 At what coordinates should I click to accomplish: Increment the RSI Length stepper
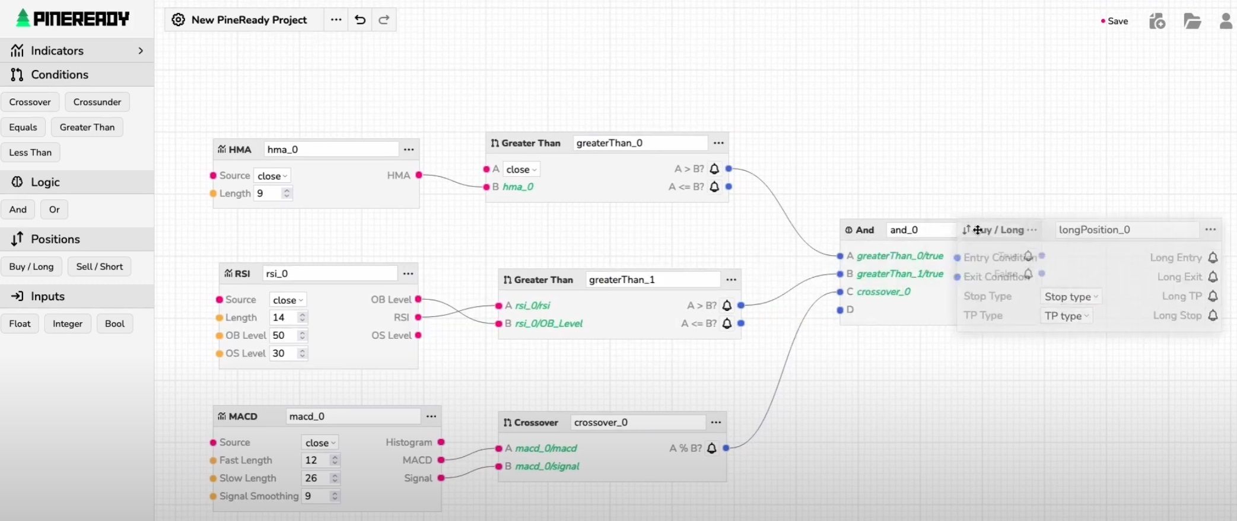303,314
